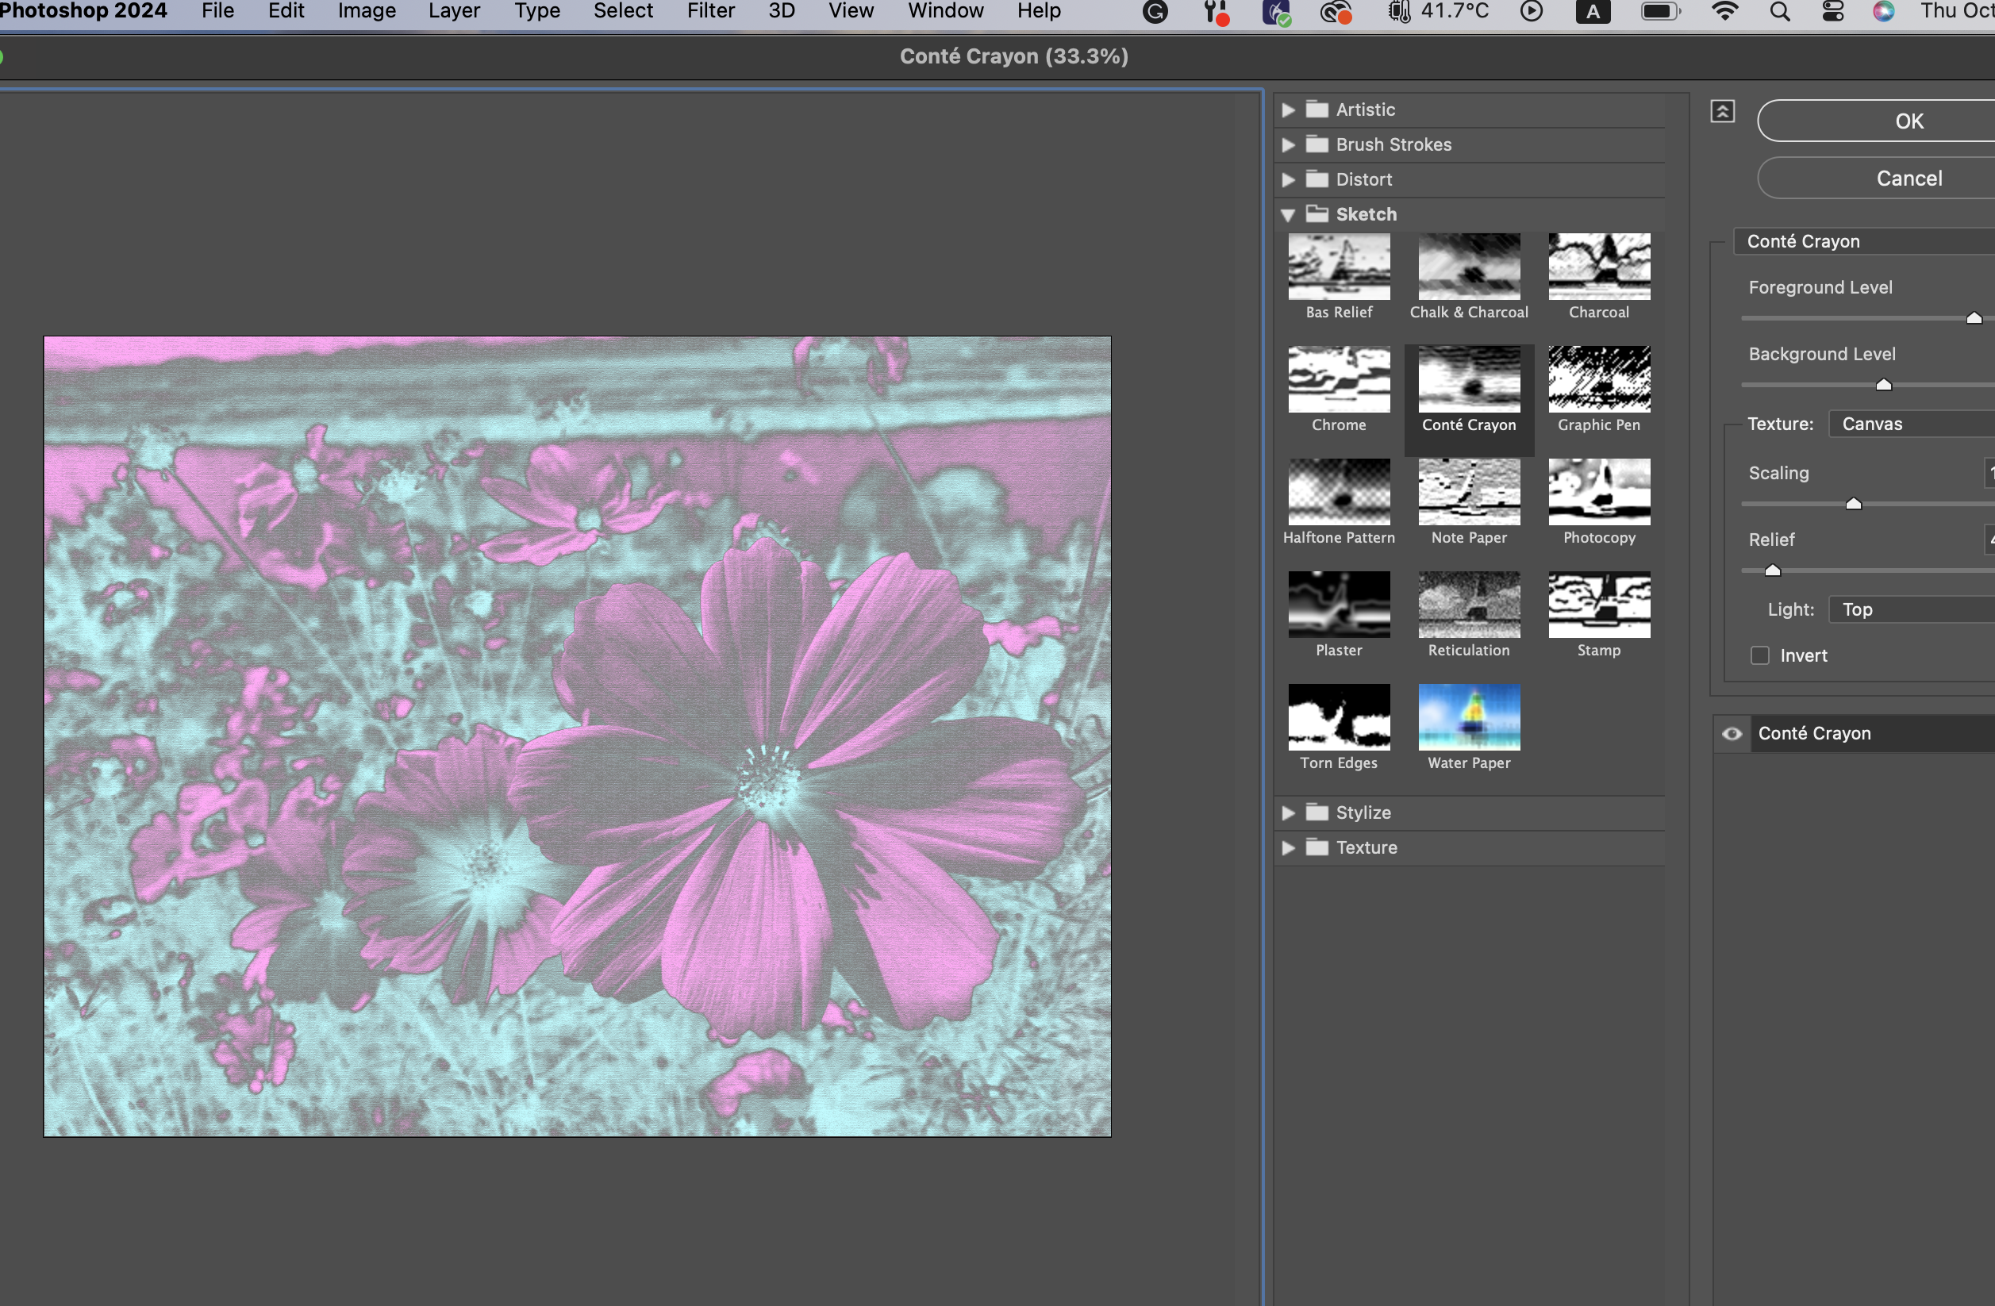Viewport: 1995px width, 1306px height.
Task: Select the Reticulation filter thumbnail
Action: coord(1469,605)
